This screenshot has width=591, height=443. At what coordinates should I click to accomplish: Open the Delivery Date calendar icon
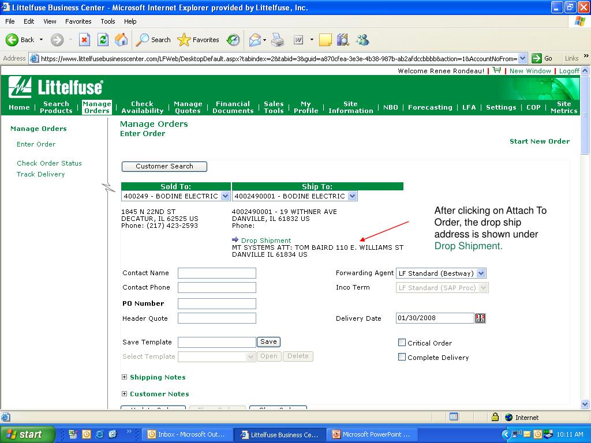click(480, 318)
